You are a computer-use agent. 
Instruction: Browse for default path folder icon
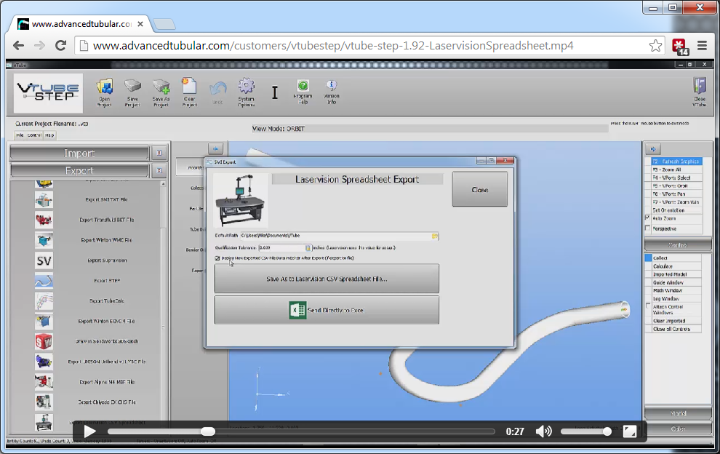pyautogui.click(x=435, y=236)
